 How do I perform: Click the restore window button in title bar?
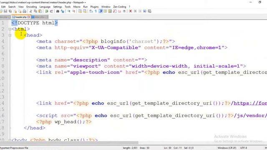pyautogui.click(x=259, y=2)
